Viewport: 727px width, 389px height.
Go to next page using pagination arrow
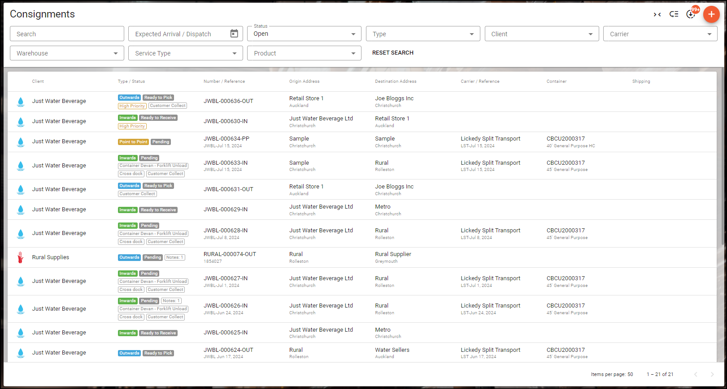coord(712,374)
